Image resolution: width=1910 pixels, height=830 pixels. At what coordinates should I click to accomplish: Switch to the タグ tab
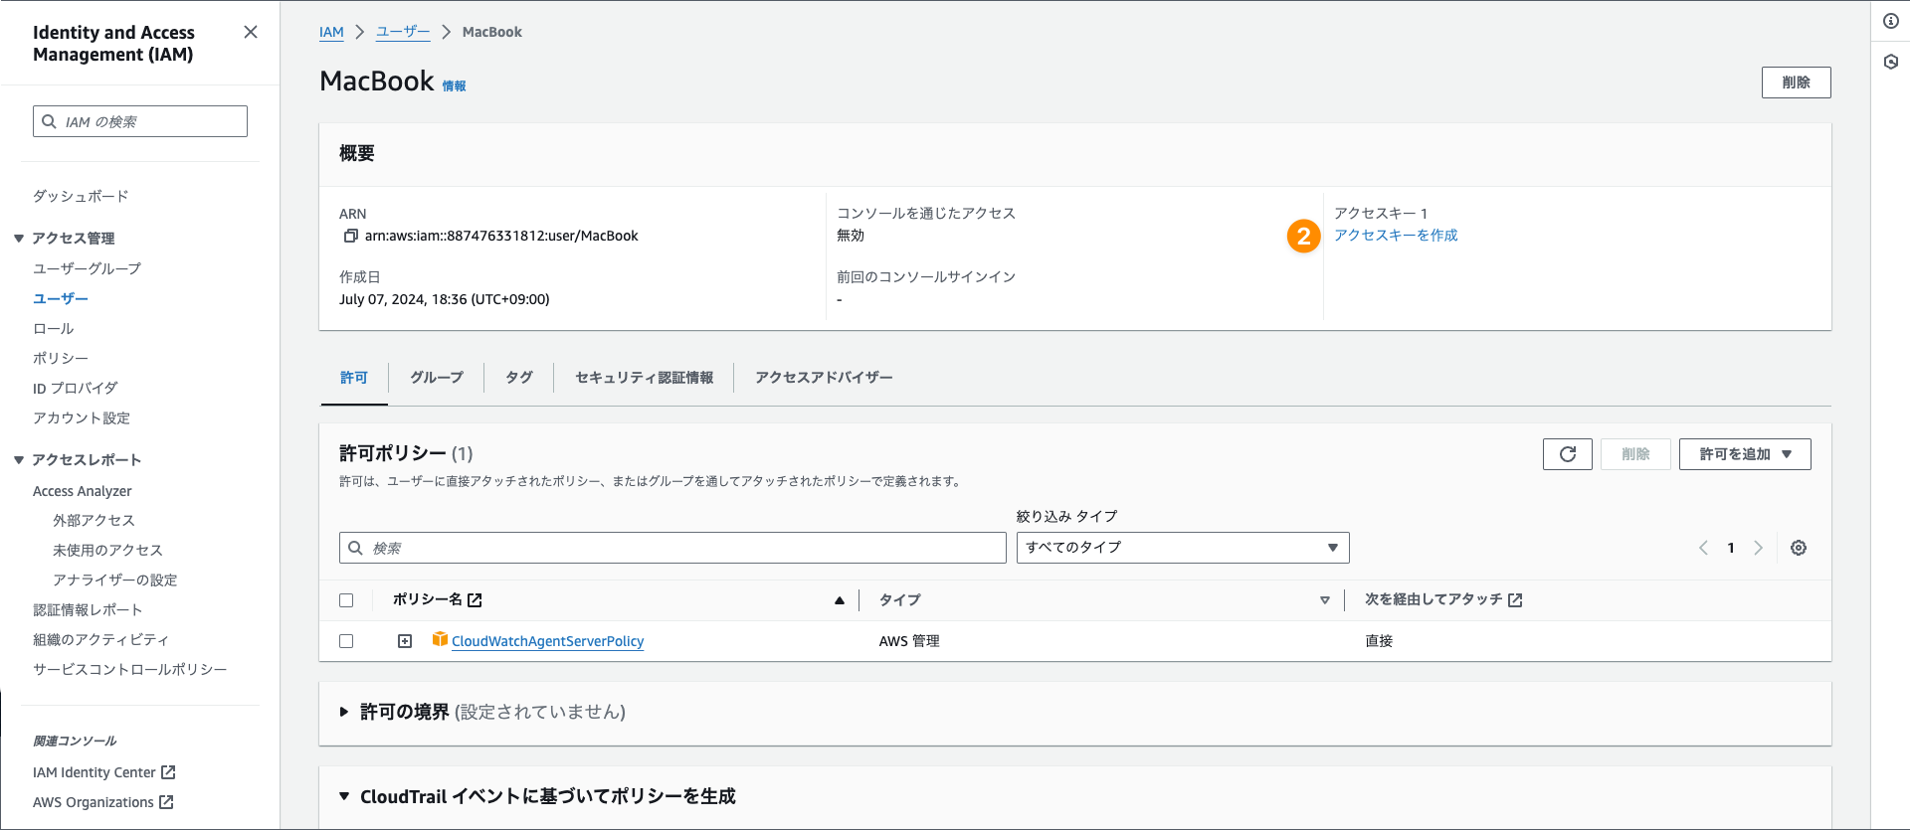click(519, 378)
